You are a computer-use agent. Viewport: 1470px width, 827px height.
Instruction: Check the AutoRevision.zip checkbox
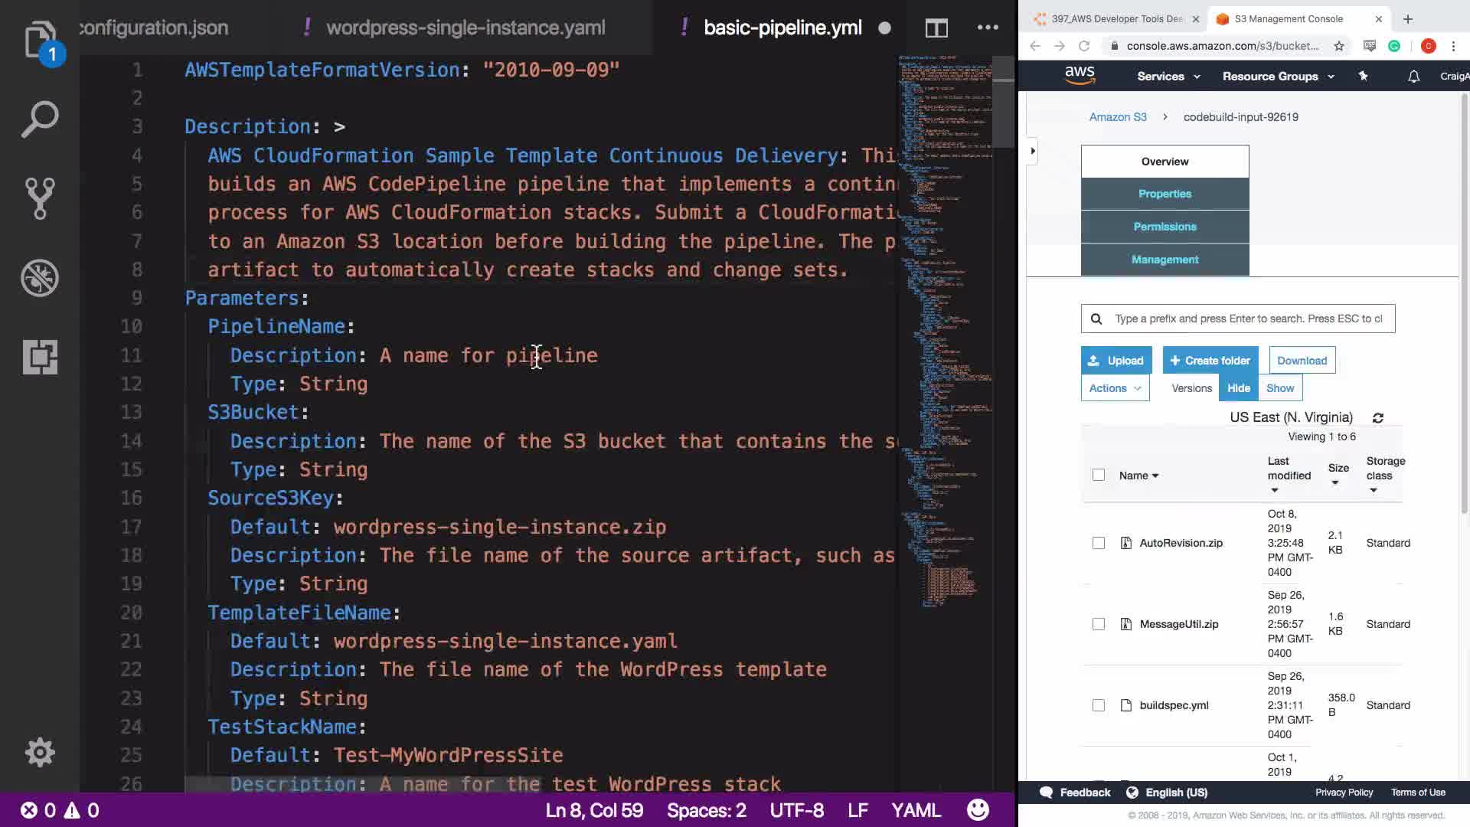[x=1099, y=543]
